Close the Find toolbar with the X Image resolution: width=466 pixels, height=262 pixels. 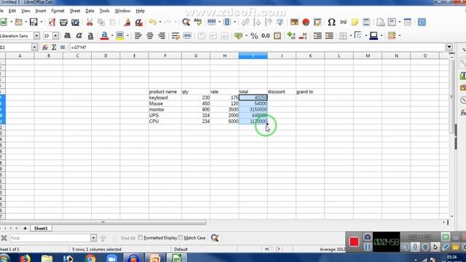[x=4, y=238]
